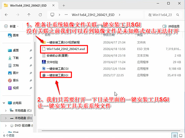Screen dimensions: 185x138
Task: Toggle the 详细信息 details pane
Action: (x=171, y=26)
